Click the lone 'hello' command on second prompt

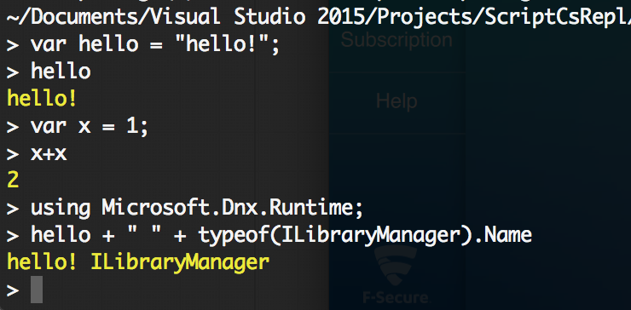(x=61, y=72)
